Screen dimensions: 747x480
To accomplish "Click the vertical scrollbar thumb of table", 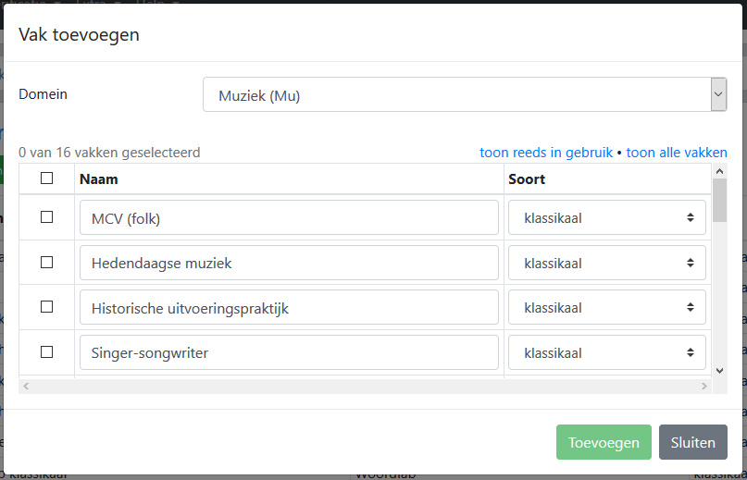I will [719, 201].
